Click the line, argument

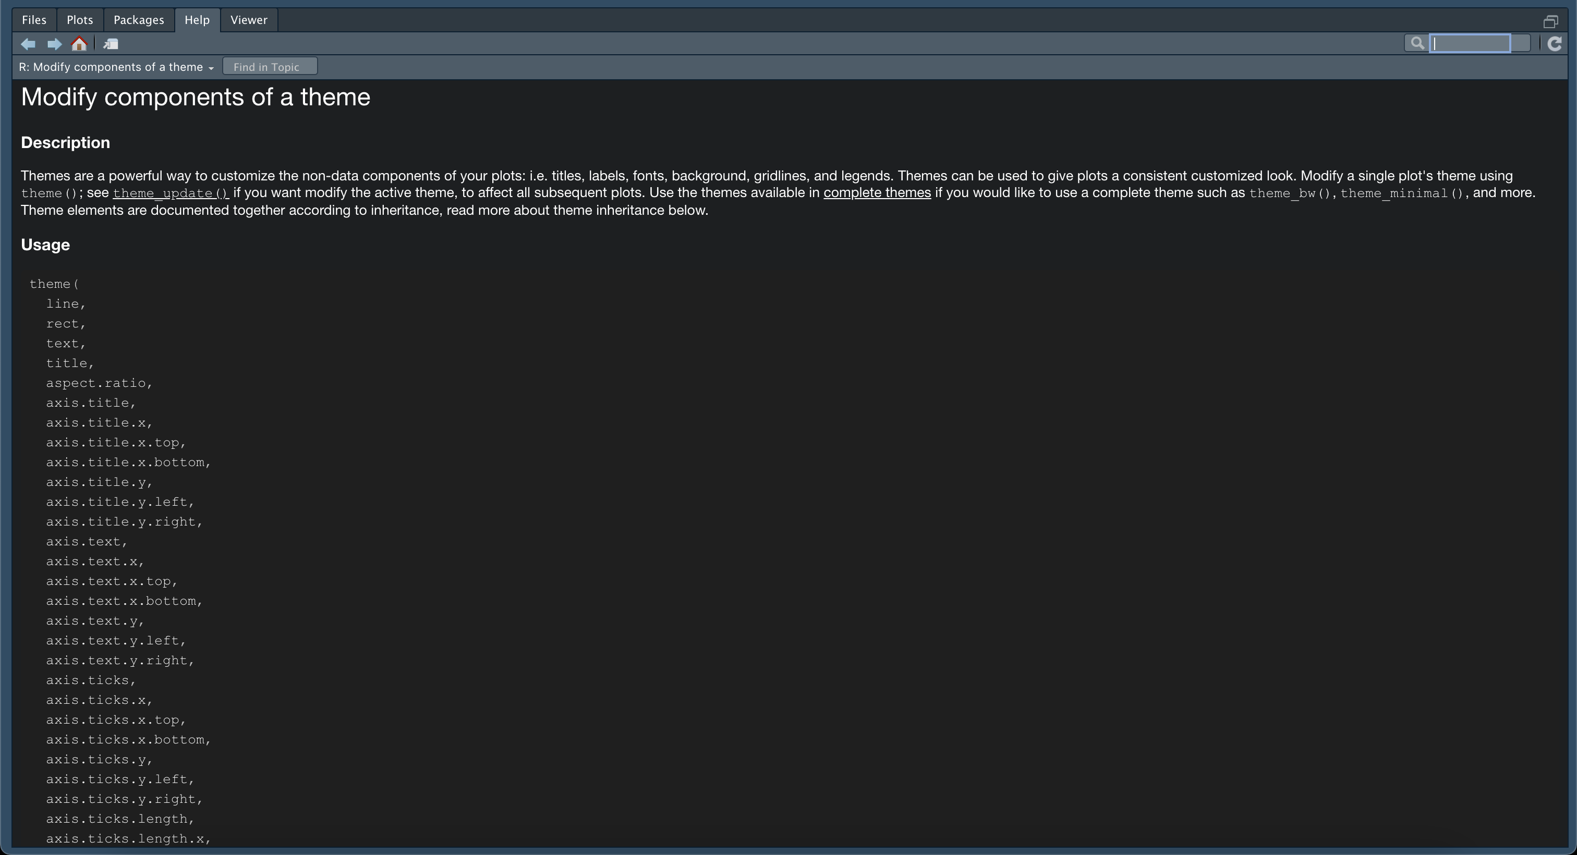(66, 304)
